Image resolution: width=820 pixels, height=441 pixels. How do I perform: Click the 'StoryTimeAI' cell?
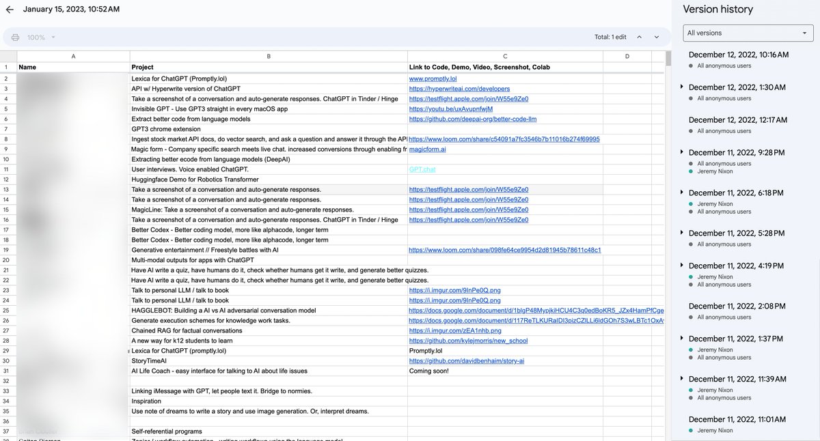pyautogui.click(x=269, y=360)
